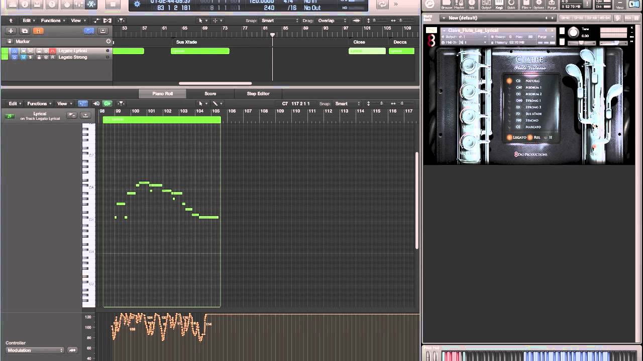
Task: Open the Tracks area pointer tool menu
Action: click(203, 21)
